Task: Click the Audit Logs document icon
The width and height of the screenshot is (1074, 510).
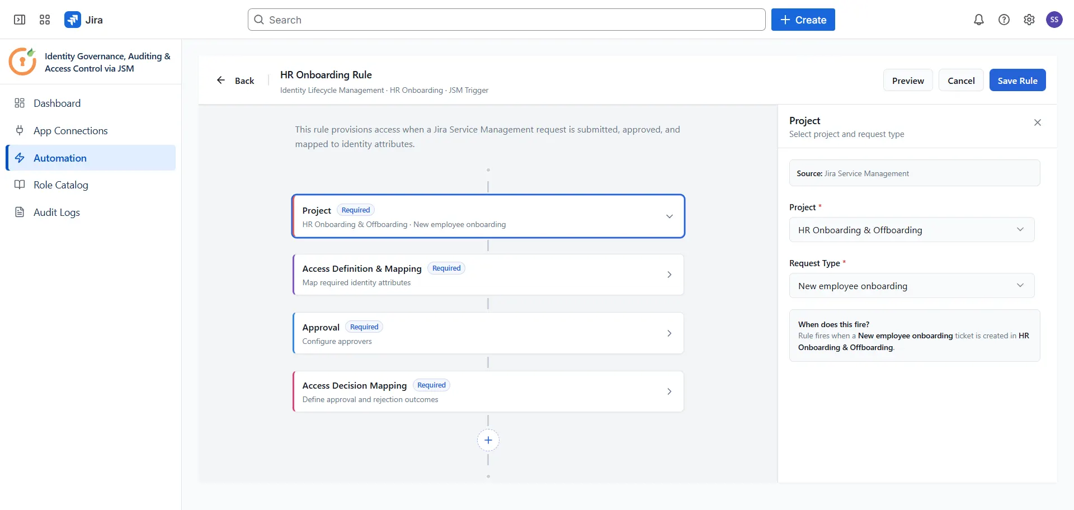Action: pyautogui.click(x=20, y=212)
